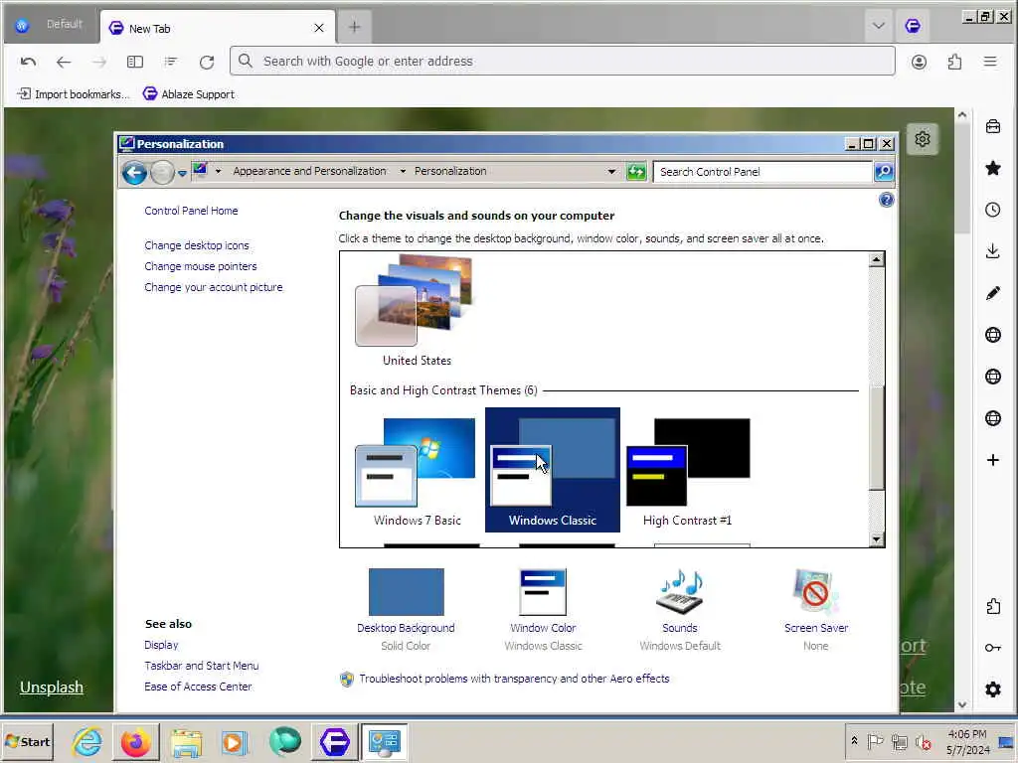Show hidden system tray icons arrow
Viewport: 1018px width, 763px height.
point(854,741)
